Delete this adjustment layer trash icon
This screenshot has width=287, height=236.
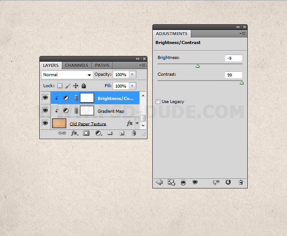pos(241,182)
